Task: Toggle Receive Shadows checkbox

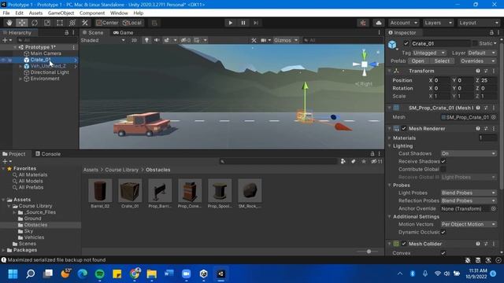Action: (x=443, y=161)
